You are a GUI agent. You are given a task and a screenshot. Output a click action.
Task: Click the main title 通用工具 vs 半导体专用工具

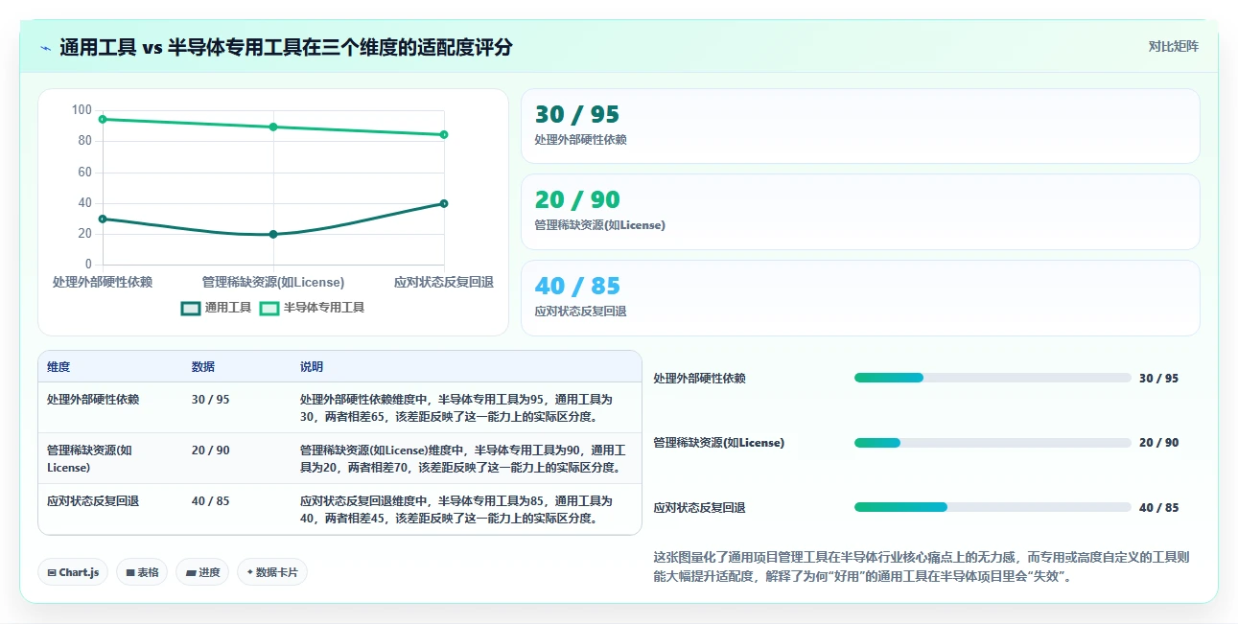(x=286, y=47)
